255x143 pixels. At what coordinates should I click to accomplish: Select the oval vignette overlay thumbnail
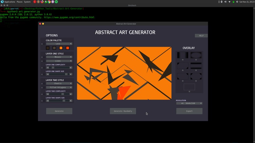pos(196,55)
